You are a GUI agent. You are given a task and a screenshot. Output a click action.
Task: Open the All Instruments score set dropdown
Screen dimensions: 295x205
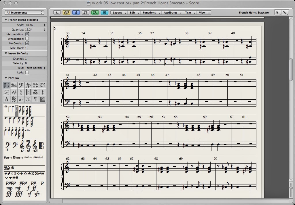24,13
